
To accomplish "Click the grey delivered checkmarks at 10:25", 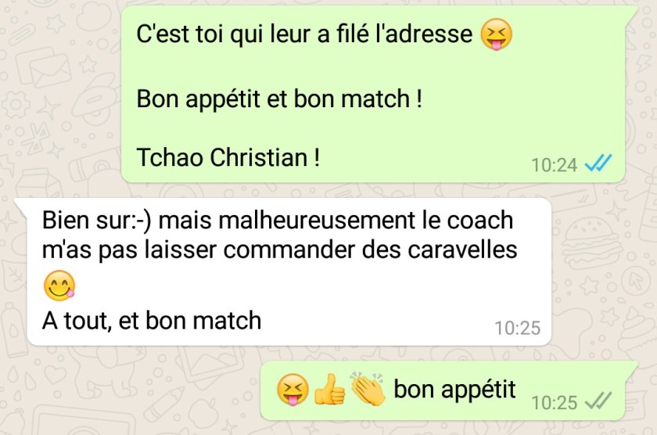I will [x=598, y=401].
